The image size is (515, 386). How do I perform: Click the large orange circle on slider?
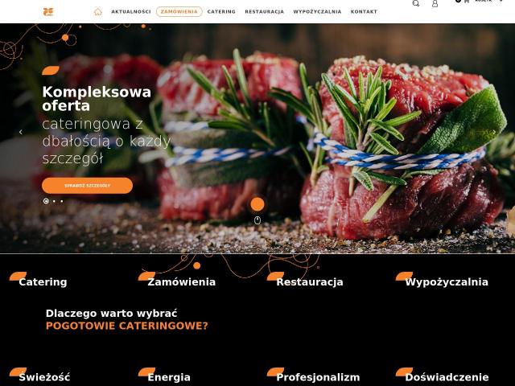click(x=257, y=204)
